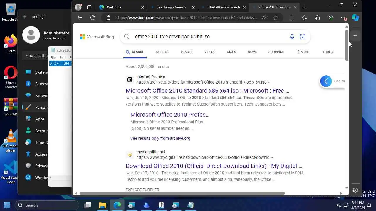This screenshot has width=376, height=211.
Task: Add this page to favorites with the star icon
Action: pos(276,18)
